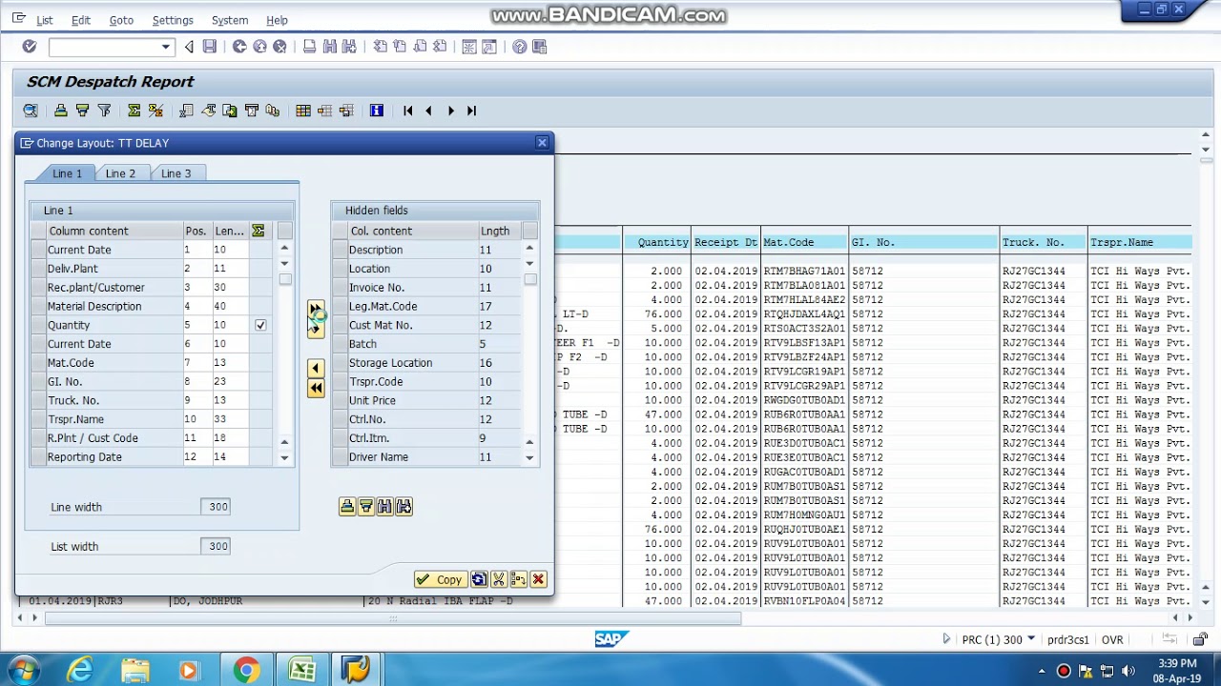This screenshot has height=686, width=1221.
Task: Click the sort ascending icon below Hidden fields
Action: [x=347, y=507]
